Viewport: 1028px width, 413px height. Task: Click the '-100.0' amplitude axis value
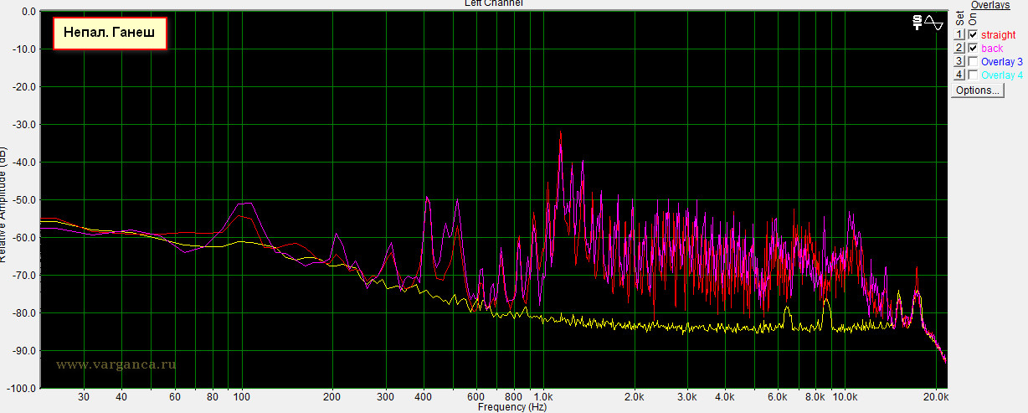(x=20, y=389)
